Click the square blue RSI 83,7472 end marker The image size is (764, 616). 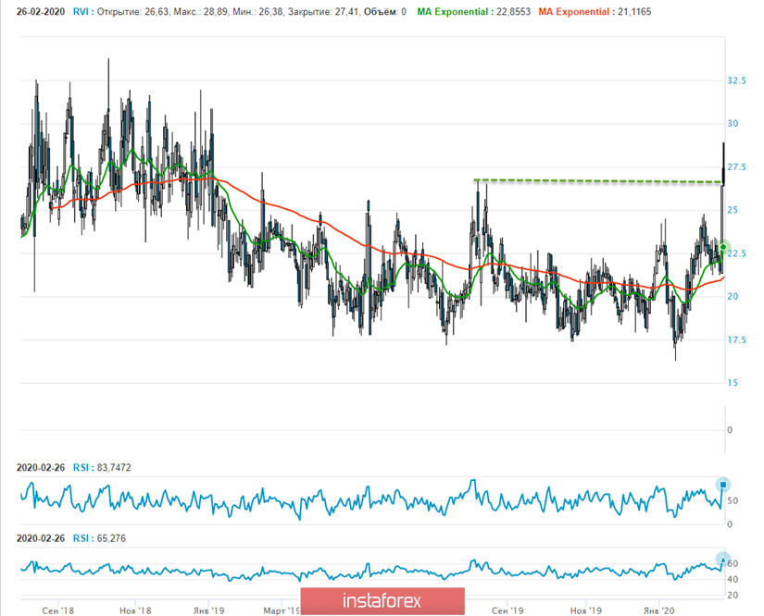723,485
